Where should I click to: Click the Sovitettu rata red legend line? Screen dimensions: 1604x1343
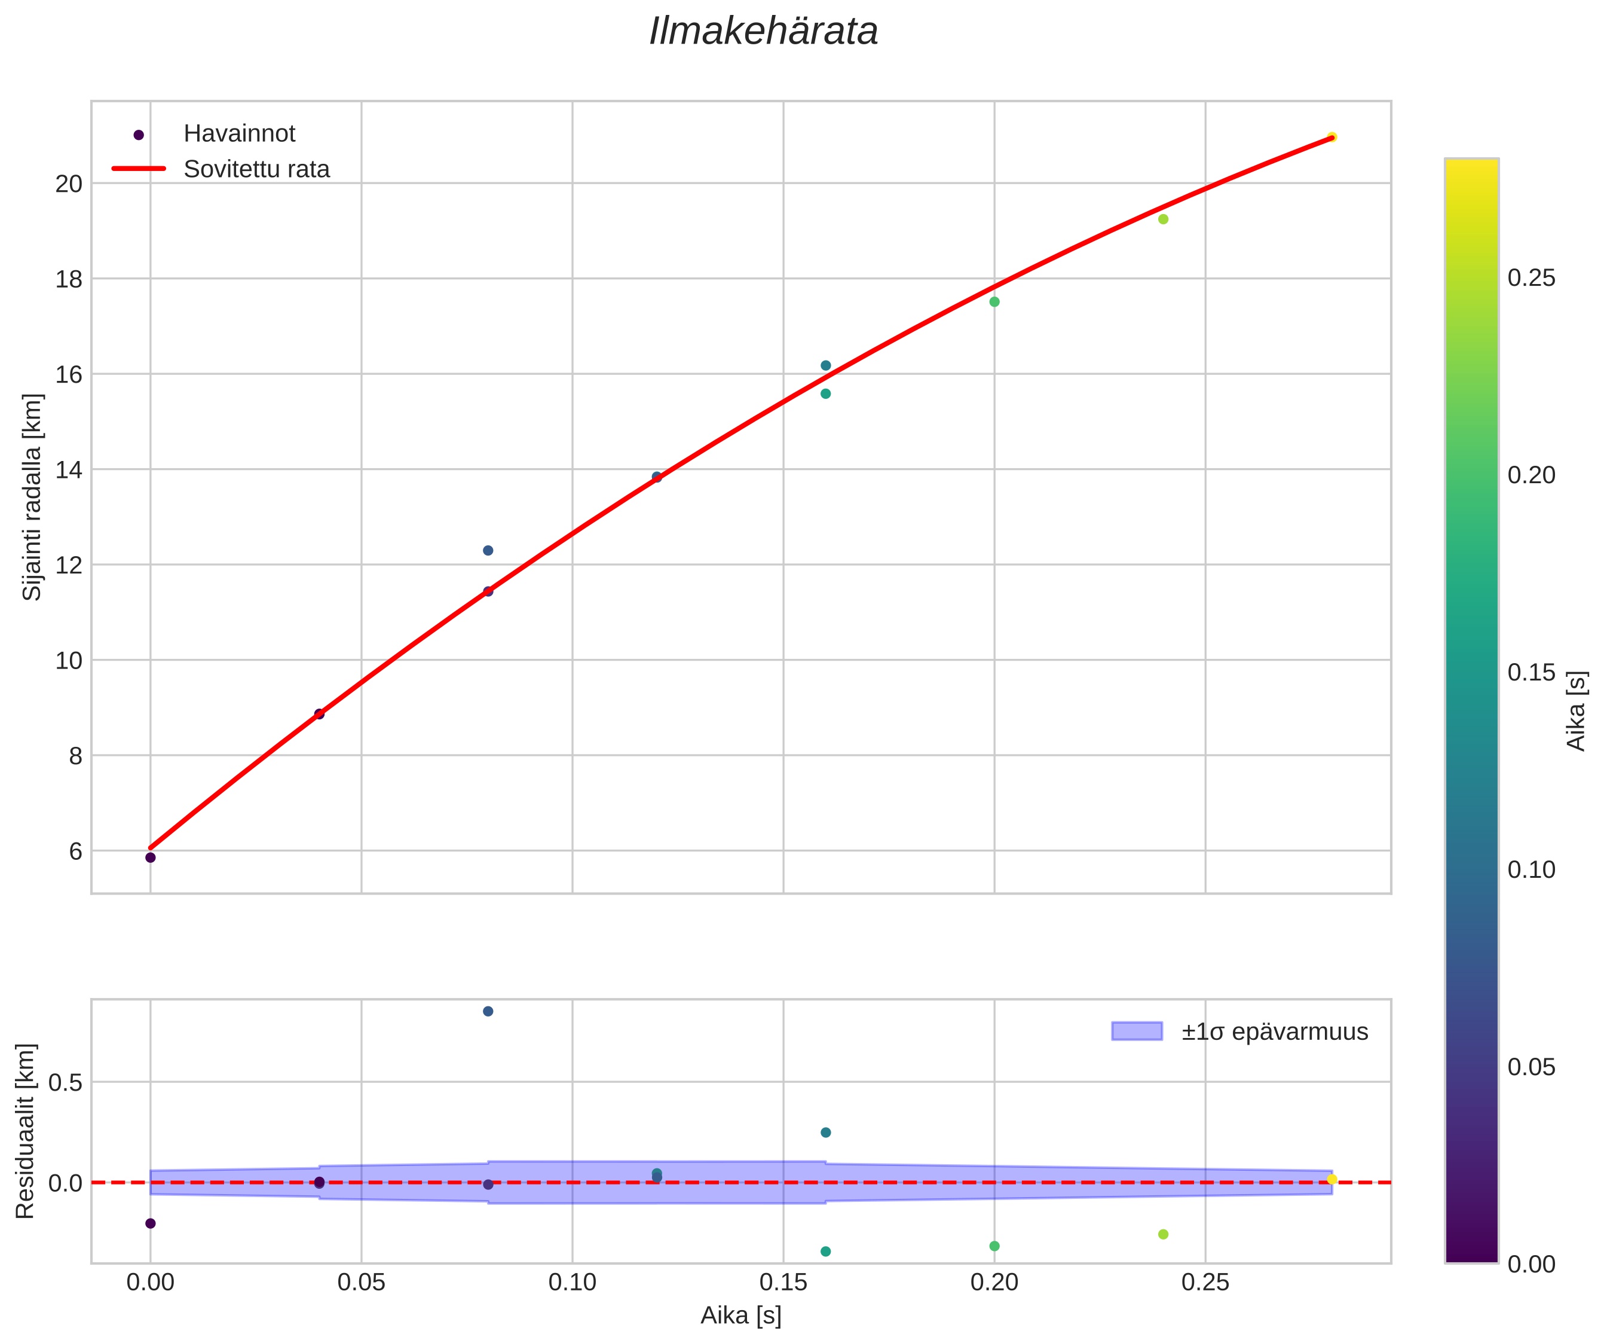click(x=138, y=169)
